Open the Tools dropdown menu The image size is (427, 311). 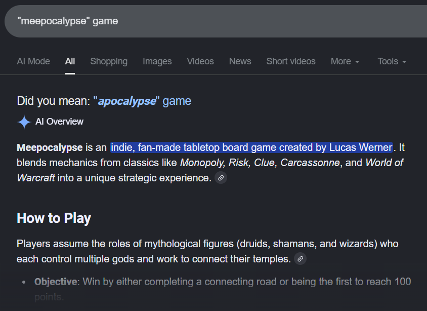[392, 61]
